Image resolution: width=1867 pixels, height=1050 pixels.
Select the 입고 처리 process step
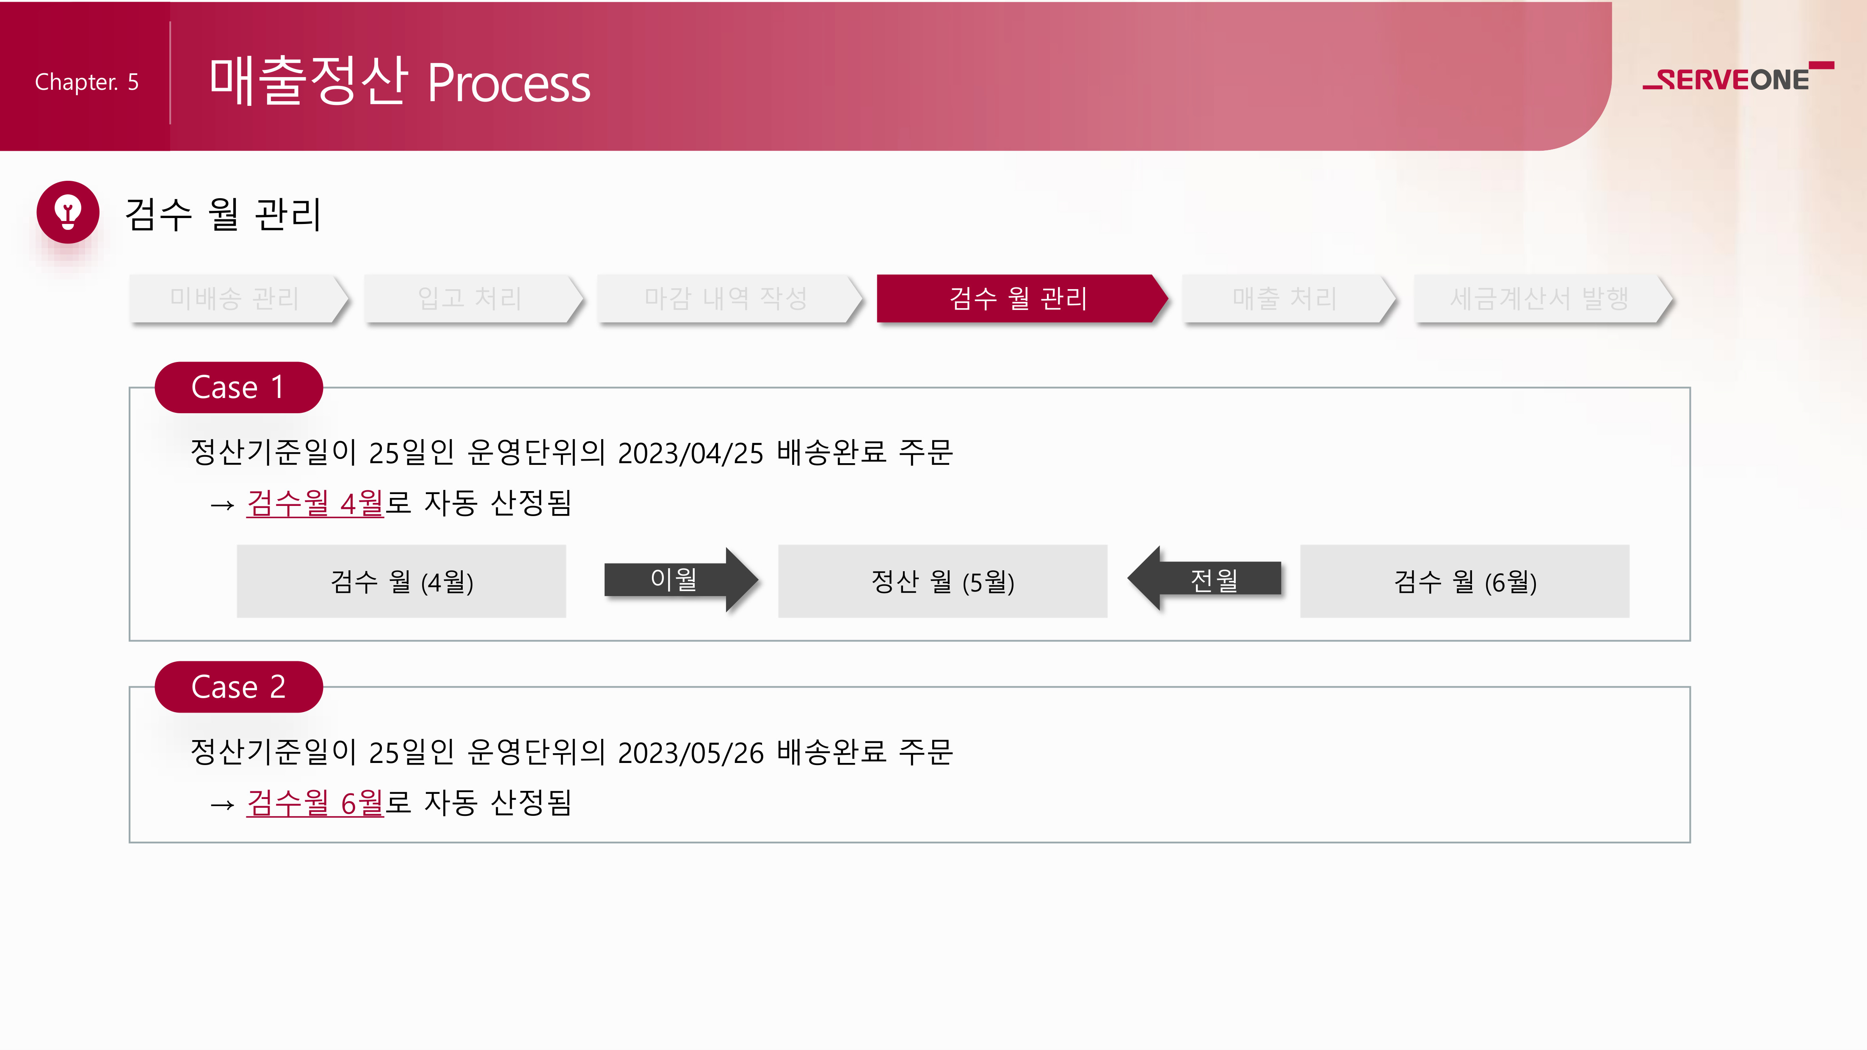pos(470,298)
